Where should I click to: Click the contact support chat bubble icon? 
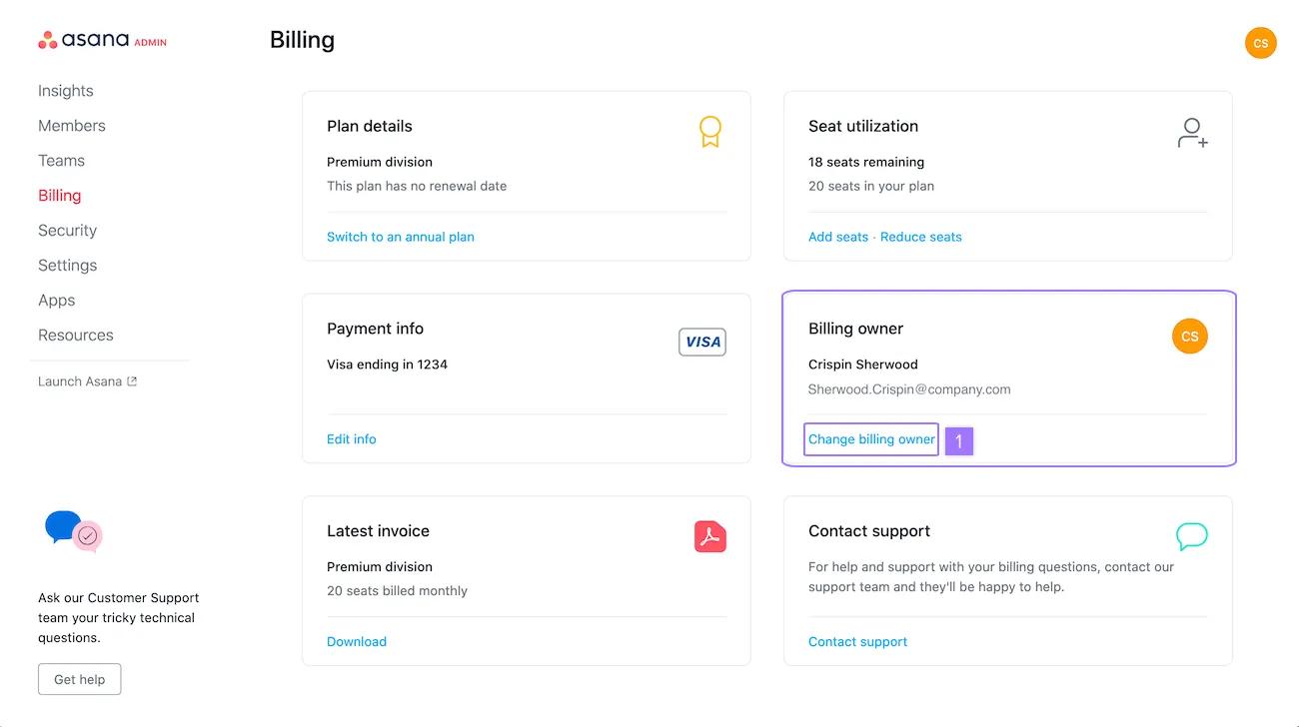point(1191,536)
